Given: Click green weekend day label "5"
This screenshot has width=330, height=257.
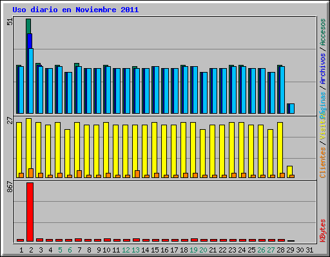Looking at the screenshot, I should 60,250.
